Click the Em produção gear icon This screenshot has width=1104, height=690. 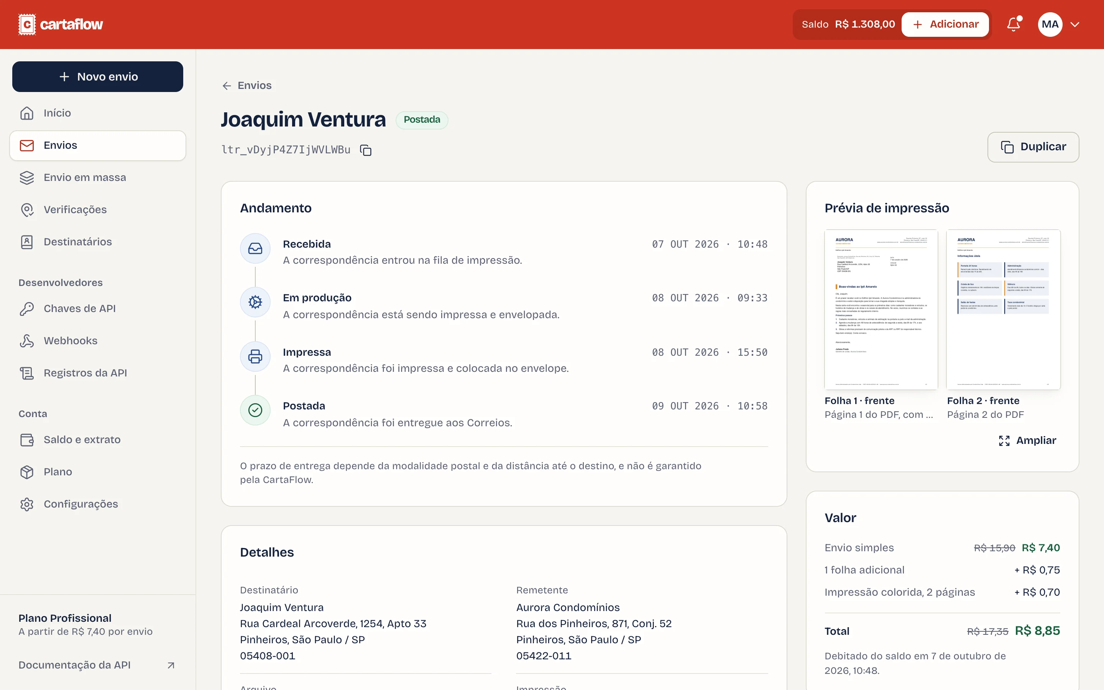(x=255, y=302)
